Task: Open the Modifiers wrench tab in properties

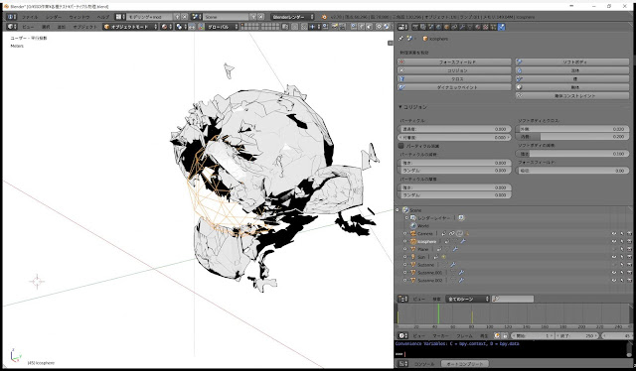Action: (x=462, y=27)
